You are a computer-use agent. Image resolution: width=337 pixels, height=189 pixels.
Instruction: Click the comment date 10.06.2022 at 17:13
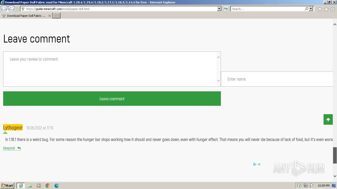click(40, 128)
